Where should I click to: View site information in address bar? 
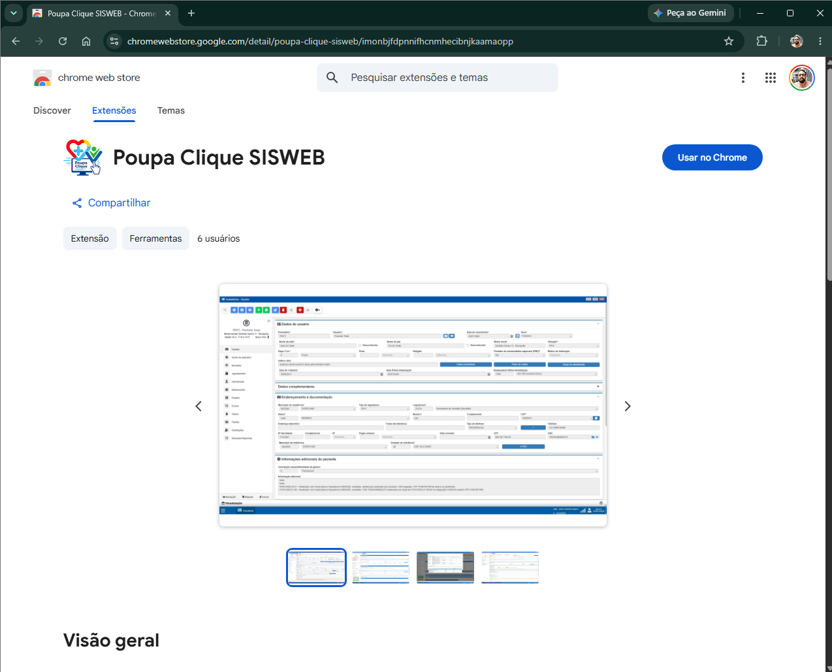point(114,41)
